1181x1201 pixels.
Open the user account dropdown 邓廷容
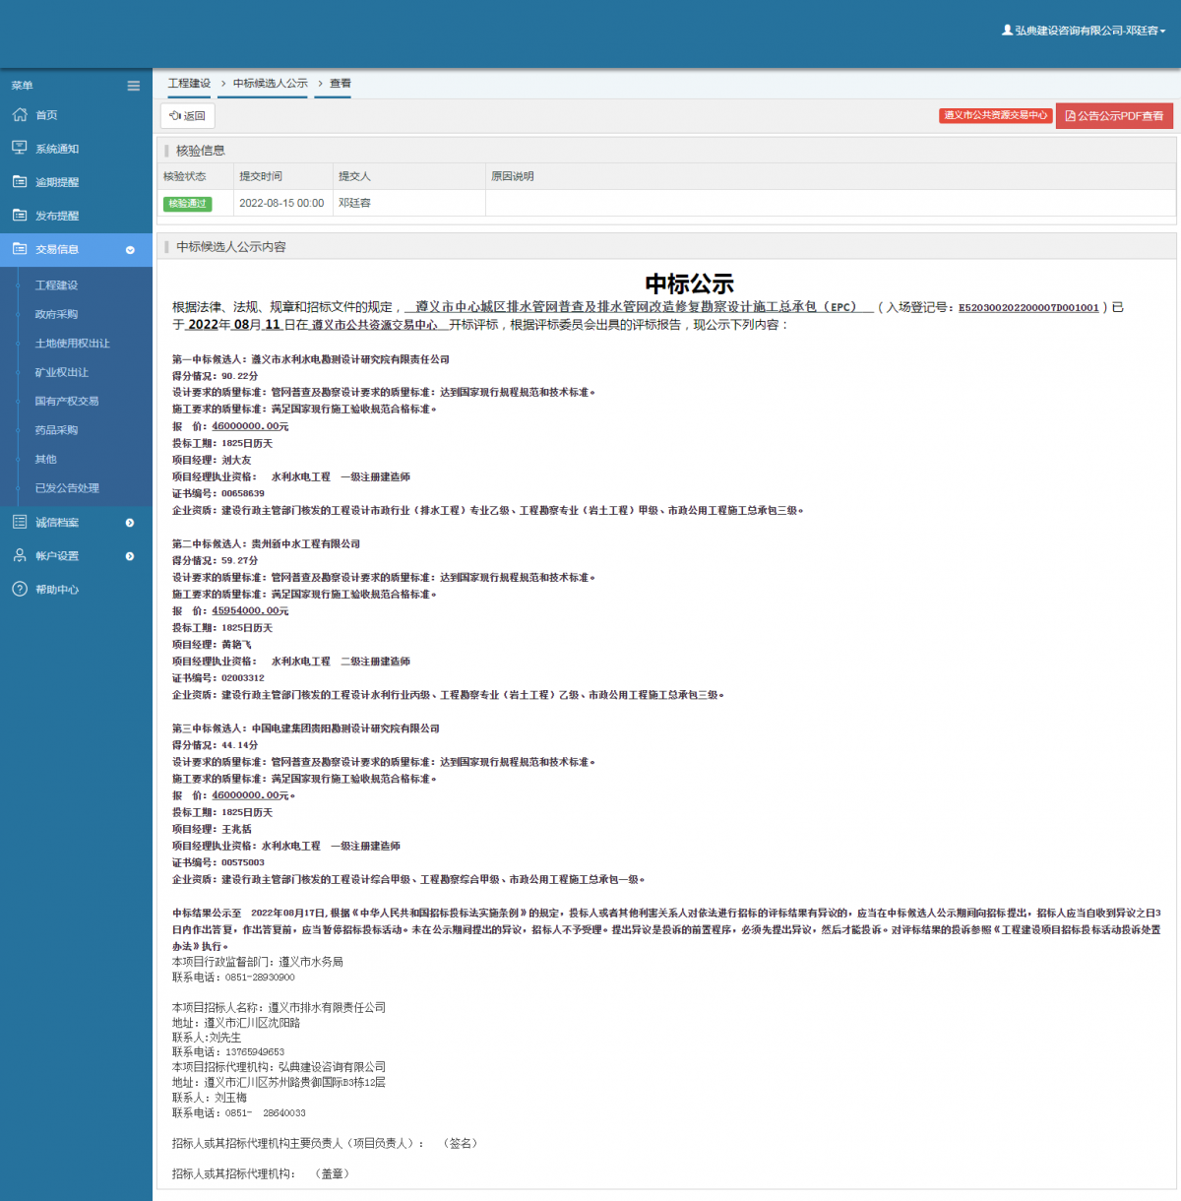click(1084, 31)
